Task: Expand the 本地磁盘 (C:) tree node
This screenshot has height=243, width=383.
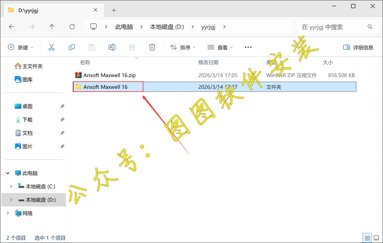Action: click(11, 186)
